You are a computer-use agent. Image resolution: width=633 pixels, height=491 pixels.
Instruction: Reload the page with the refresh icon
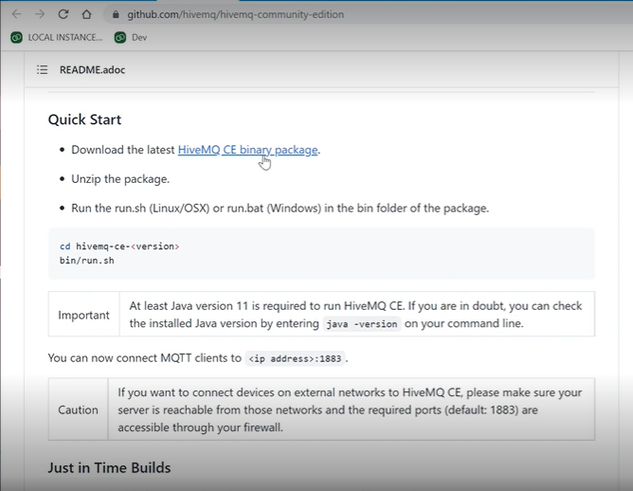(x=63, y=14)
